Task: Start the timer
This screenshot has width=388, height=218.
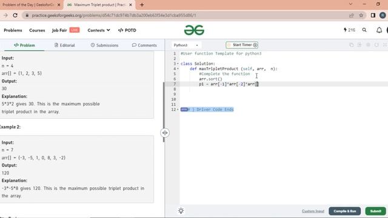Action: [x=242, y=45]
